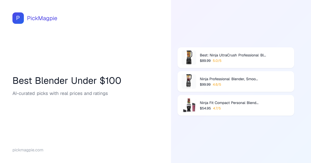Open the Ninja Professional Blender thumbnail image
The height and width of the screenshot is (163, 311).
(x=189, y=81)
